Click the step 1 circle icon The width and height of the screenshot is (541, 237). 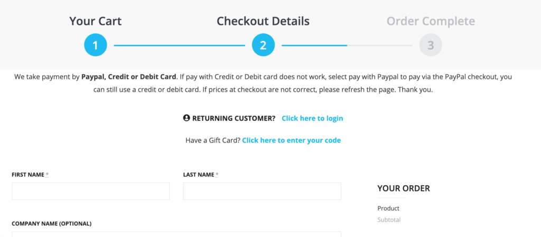95,45
